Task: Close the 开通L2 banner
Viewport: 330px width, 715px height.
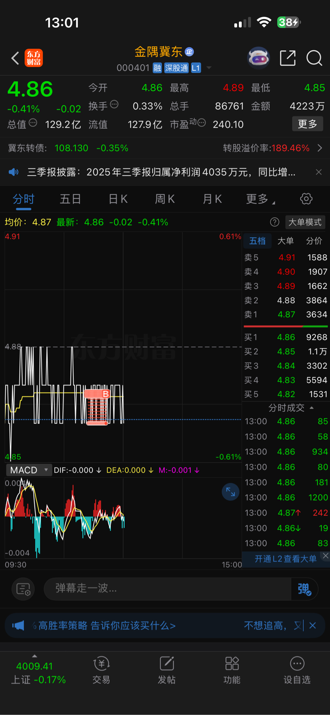Action: [326, 556]
